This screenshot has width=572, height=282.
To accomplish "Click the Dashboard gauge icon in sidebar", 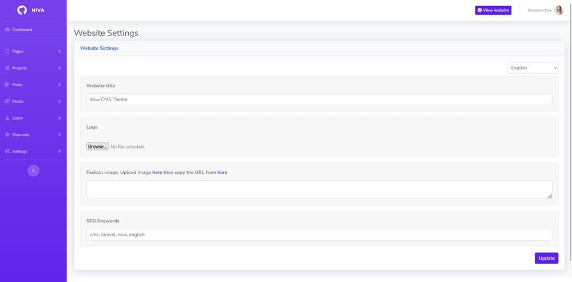I will point(7,30).
